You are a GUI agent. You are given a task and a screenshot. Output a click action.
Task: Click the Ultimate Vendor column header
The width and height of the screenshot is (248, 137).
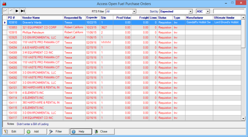tap(227, 17)
